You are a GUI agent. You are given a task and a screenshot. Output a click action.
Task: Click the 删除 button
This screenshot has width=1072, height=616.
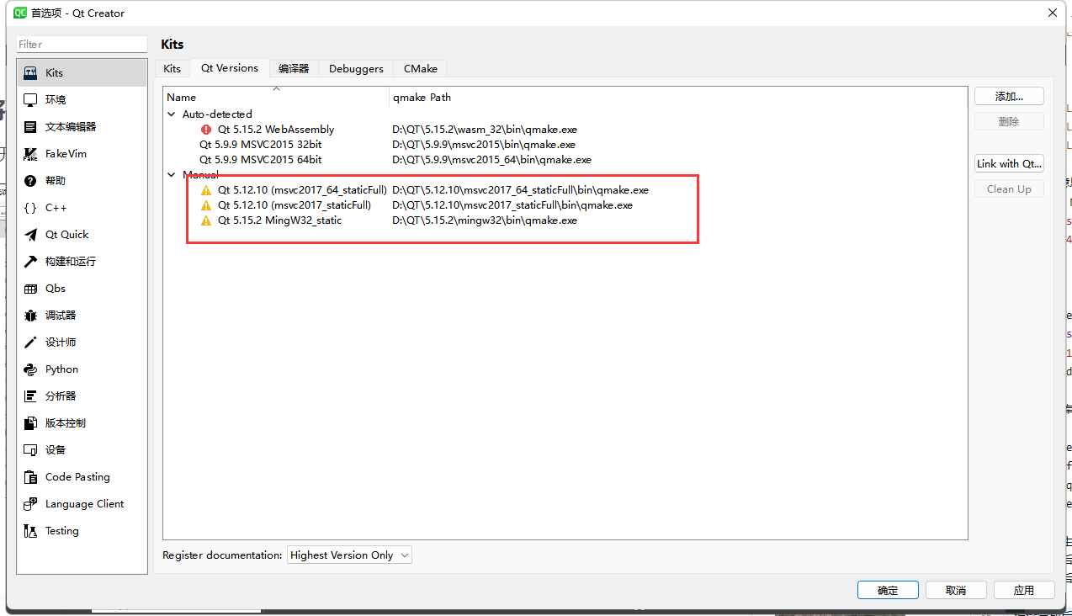[1009, 122]
